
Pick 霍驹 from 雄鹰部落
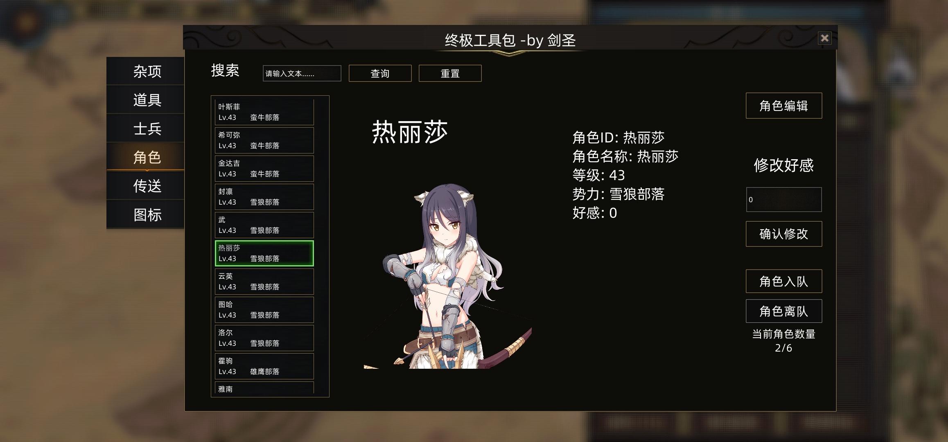tap(264, 366)
